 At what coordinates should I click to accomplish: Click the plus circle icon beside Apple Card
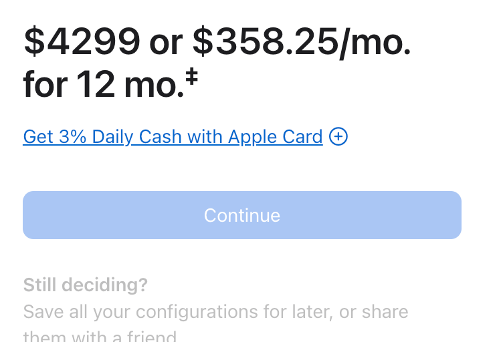pos(338,137)
